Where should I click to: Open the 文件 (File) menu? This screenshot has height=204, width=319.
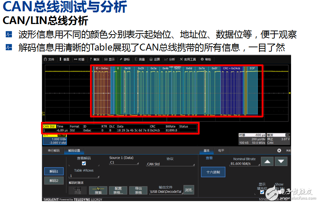(49, 59)
